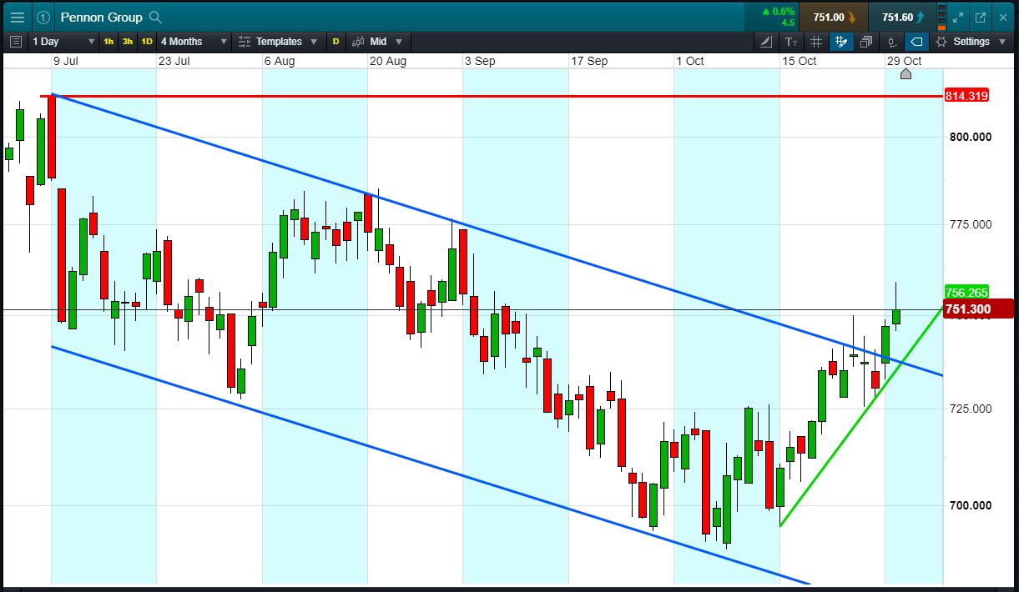Click the 800.000 price axis label

pos(971,137)
